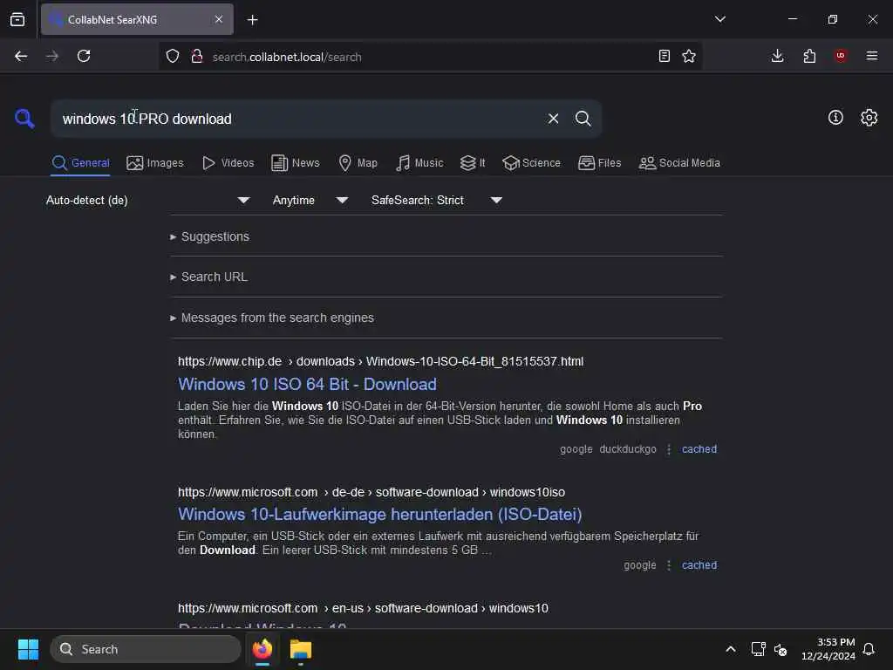Switch to the Science tab

531,163
